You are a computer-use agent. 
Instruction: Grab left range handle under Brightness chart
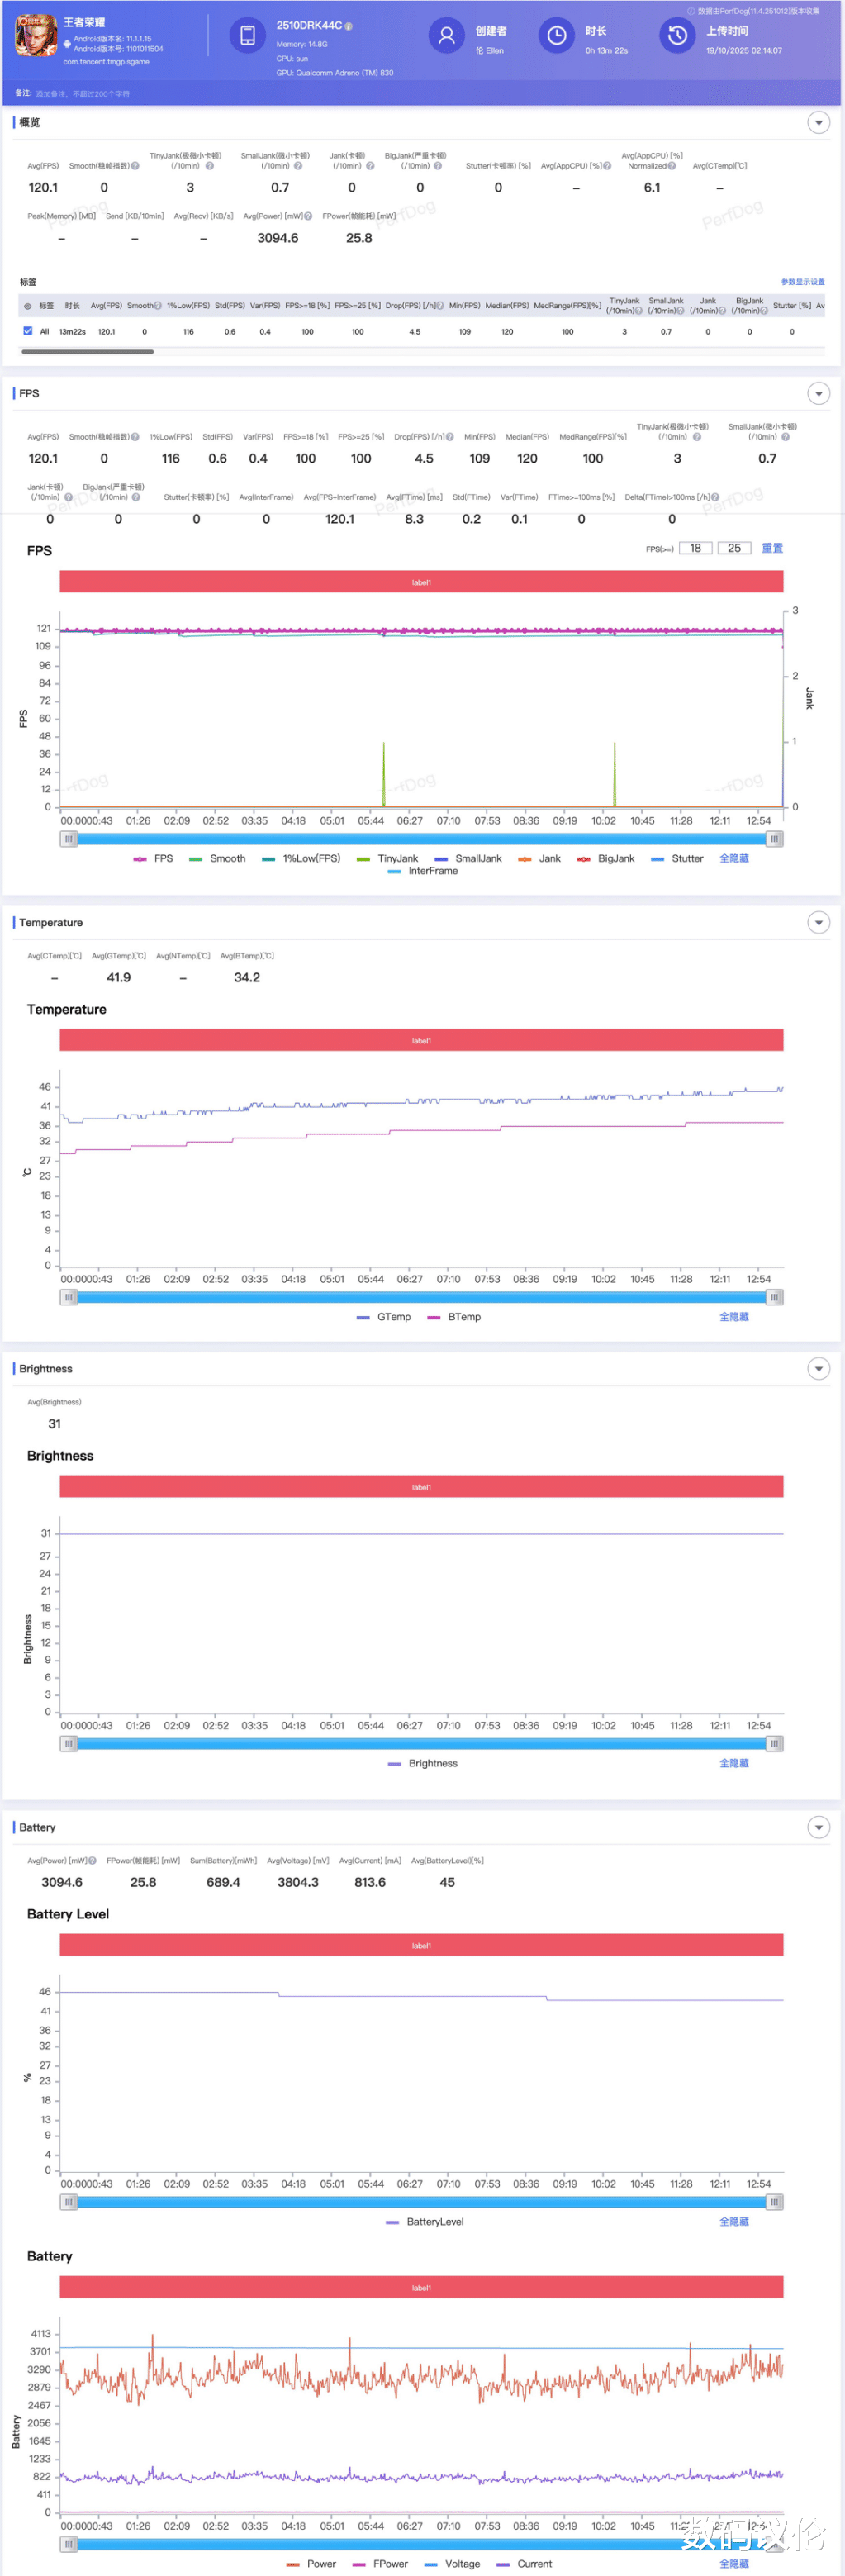(69, 1743)
